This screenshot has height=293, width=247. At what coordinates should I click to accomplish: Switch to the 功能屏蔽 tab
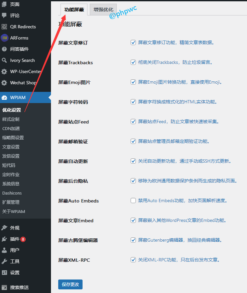pos(74,10)
